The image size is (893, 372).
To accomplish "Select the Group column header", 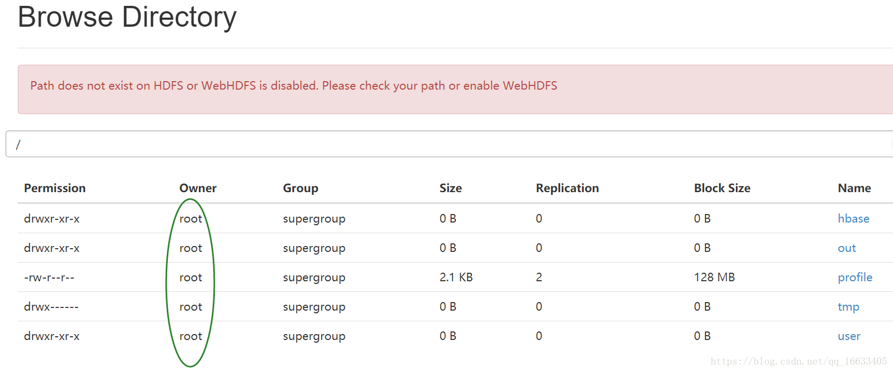I will point(300,188).
